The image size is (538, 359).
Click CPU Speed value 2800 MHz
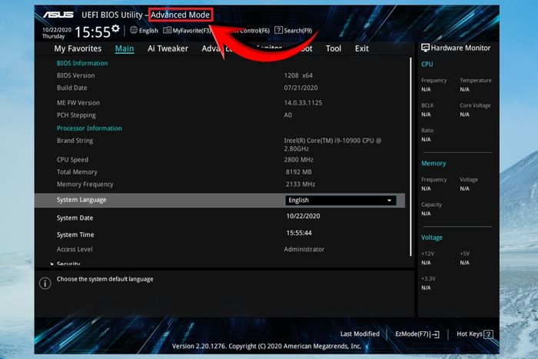click(x=298, y=160)
